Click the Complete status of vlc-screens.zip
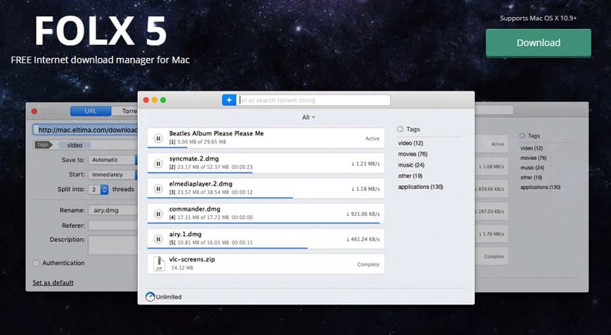611x335 pixels. [x=368, y=264]
